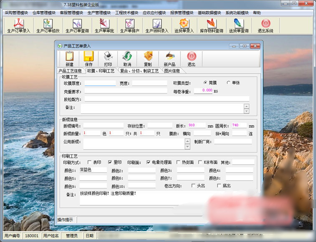Click 退出系统 icon in main toolbar

pos(265,25)
